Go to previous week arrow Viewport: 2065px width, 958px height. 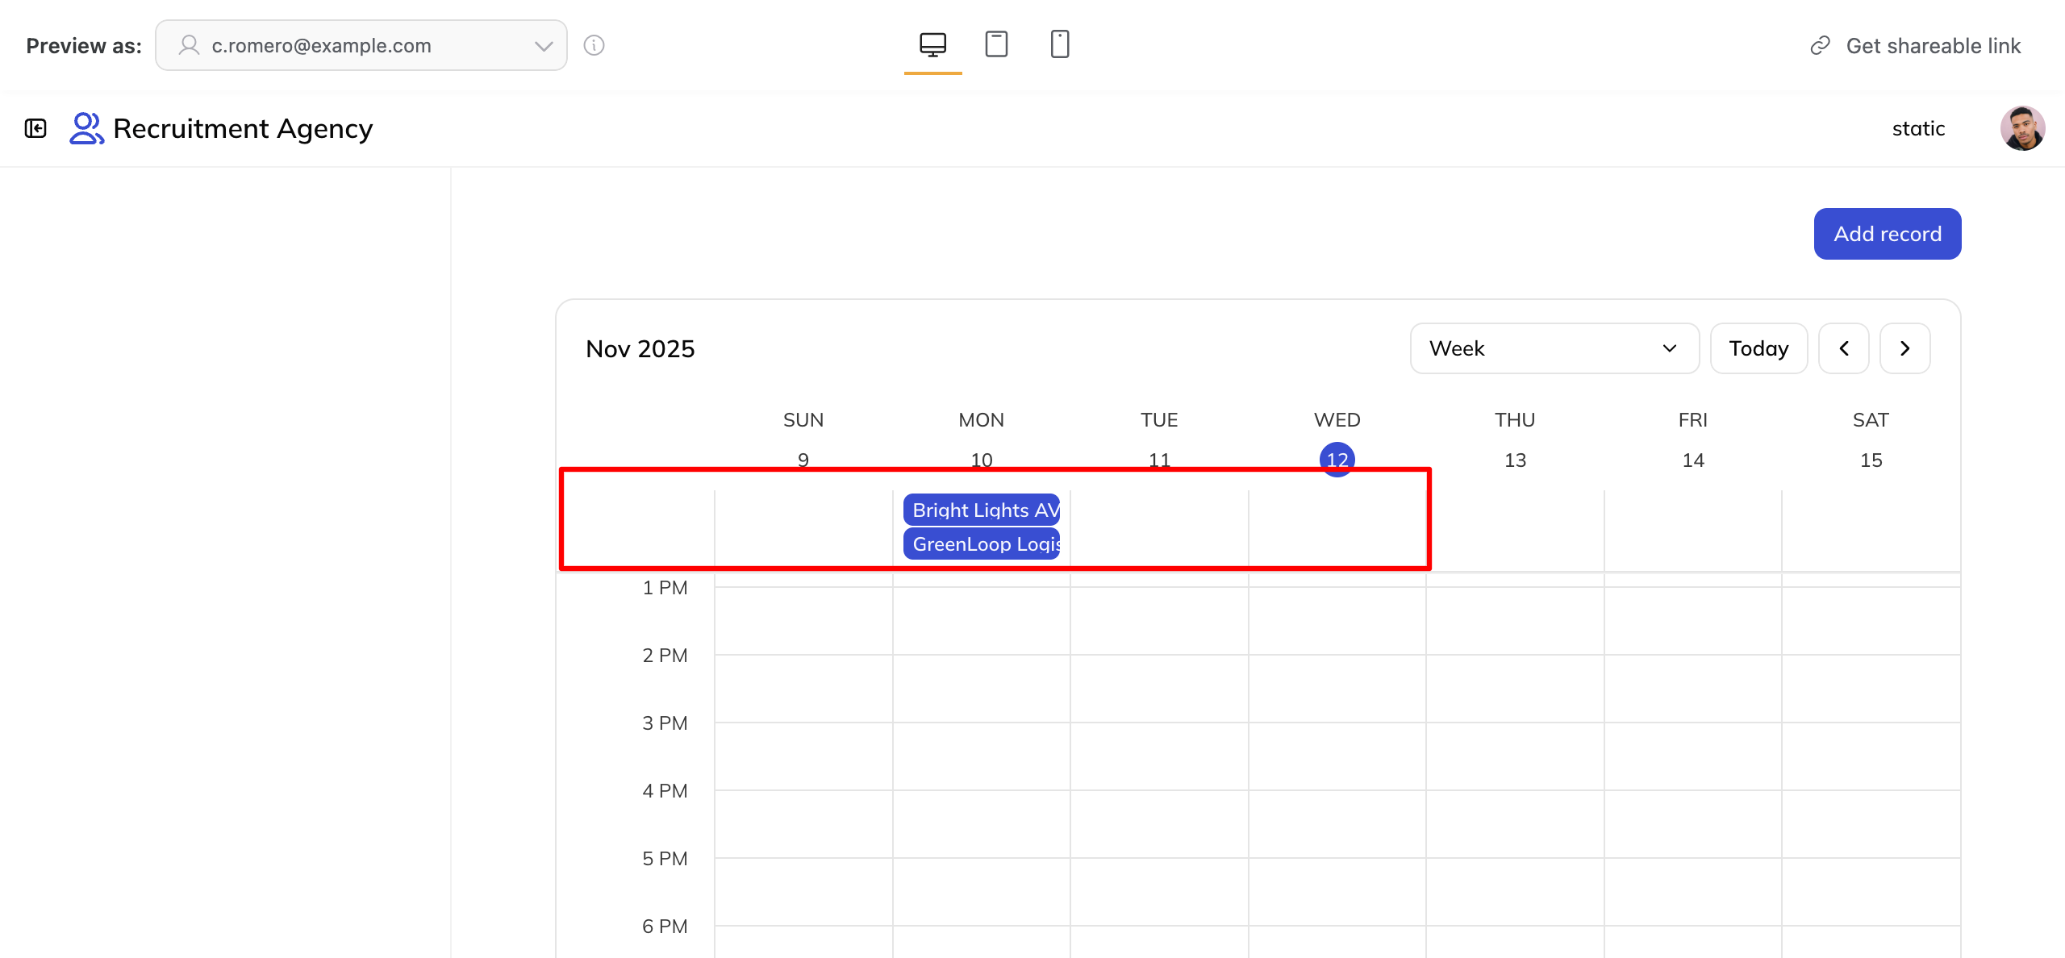click(x=1843, y=348)
